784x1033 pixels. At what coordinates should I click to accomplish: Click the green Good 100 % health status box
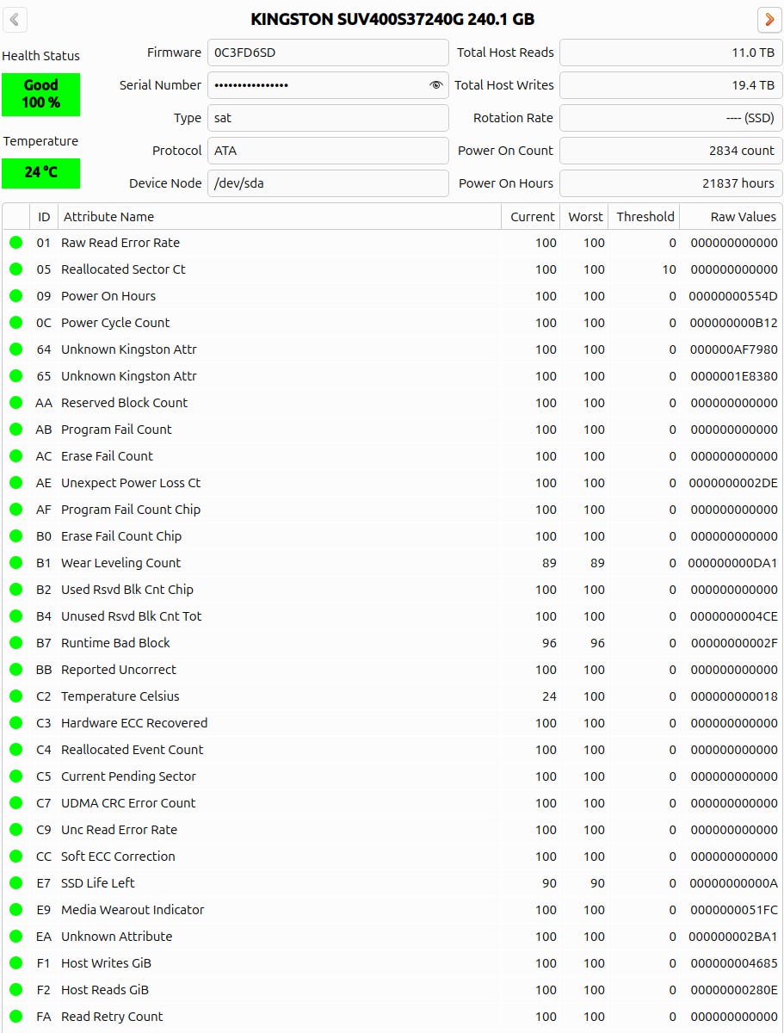pyautogui.click(x=40, y=94)
